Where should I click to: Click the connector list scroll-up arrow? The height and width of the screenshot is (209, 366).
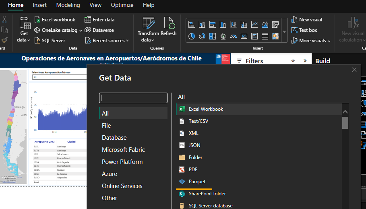345,112
